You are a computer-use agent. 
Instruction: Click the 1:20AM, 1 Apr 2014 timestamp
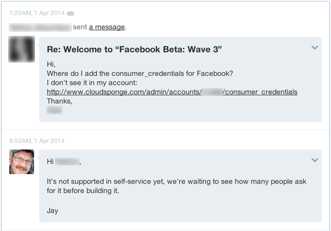click(37, 13)
